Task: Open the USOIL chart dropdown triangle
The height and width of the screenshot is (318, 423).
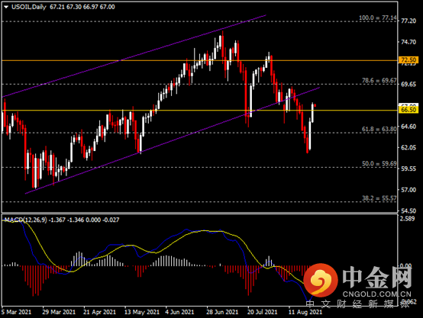Action: click(x=6, y=7)
